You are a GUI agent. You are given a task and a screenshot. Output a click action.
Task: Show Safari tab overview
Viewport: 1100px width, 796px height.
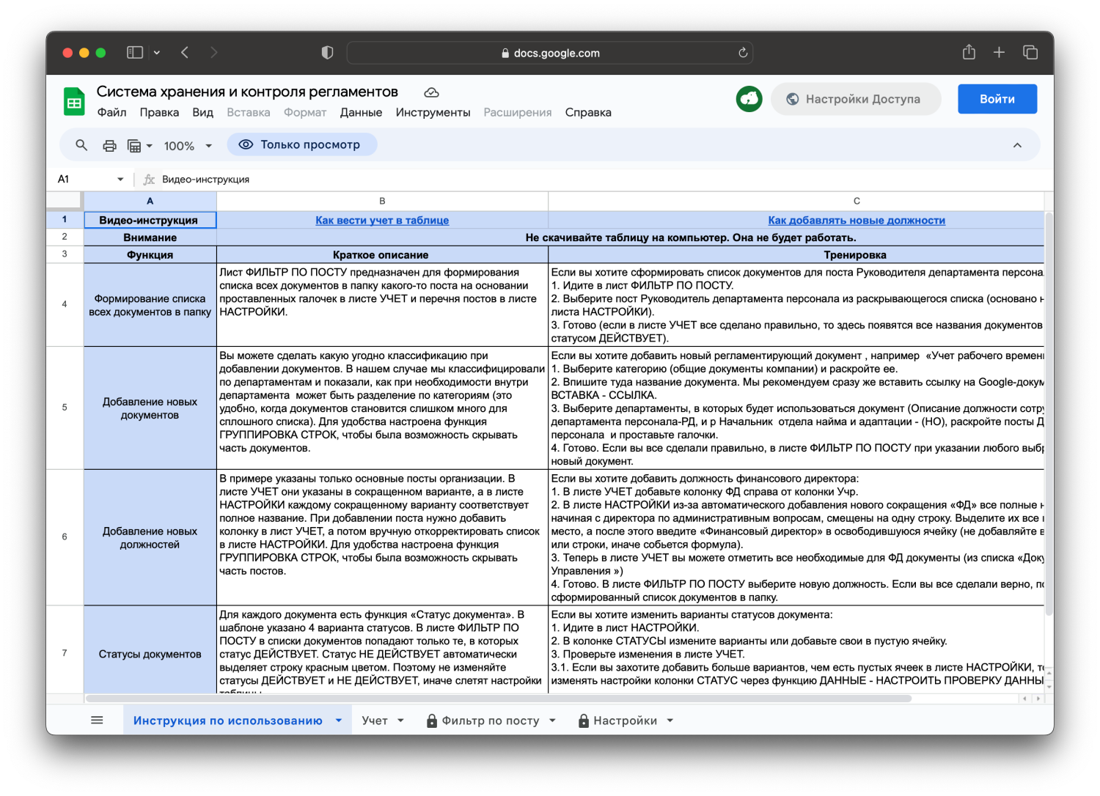tap(1030, 53)
